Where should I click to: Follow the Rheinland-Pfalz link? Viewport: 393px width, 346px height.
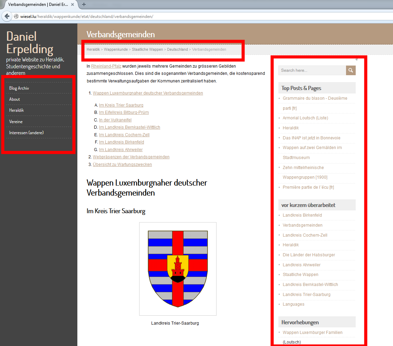tap(106, 66)
